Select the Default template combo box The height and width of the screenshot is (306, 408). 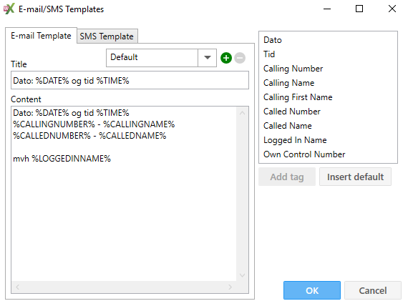161,58
